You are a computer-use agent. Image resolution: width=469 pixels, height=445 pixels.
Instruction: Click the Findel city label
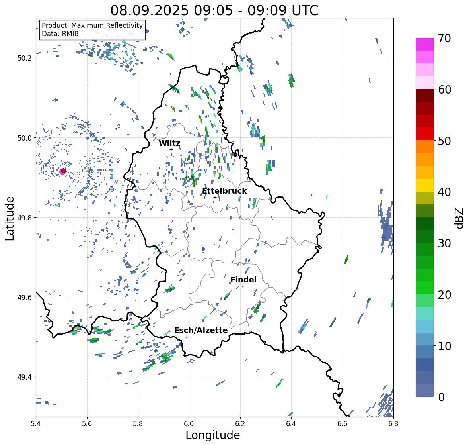tap(243, 280)
